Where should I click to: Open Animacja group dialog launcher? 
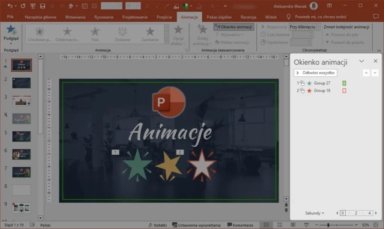pos(187,50)
